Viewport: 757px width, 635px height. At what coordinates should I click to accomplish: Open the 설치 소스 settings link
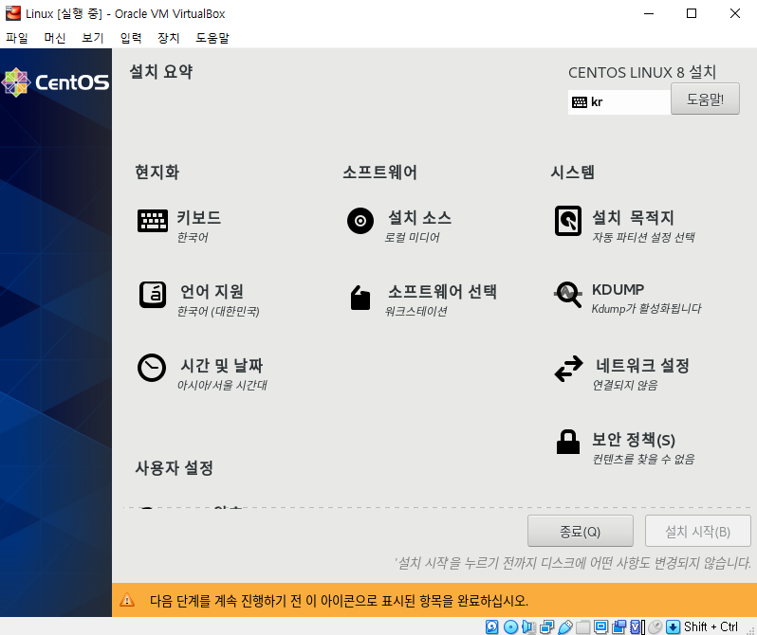[x=419, y=218]
